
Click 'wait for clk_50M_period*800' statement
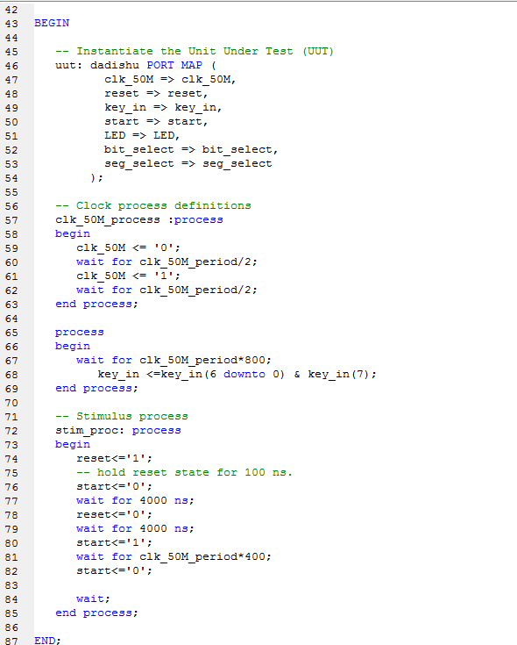[174, 361]
